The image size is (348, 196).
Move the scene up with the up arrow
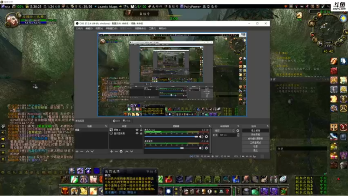(87, 151)
